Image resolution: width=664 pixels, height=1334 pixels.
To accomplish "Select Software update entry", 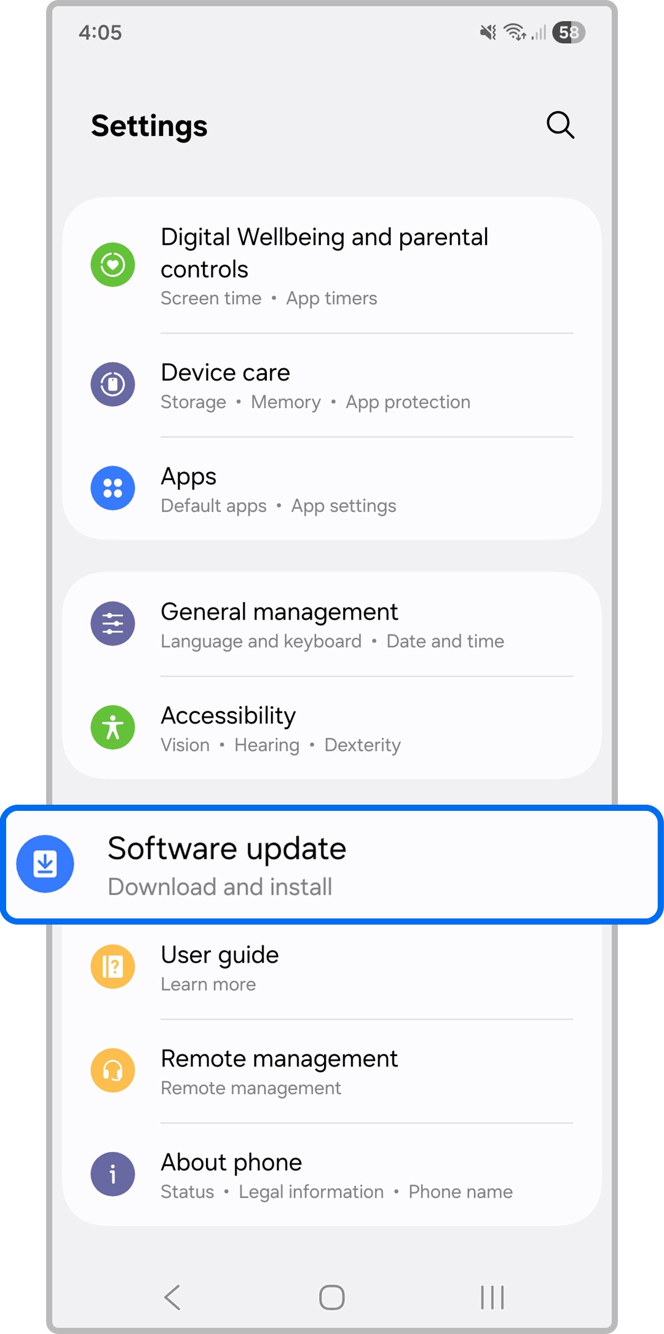I will pyautogui.click(x=332, y=864).
